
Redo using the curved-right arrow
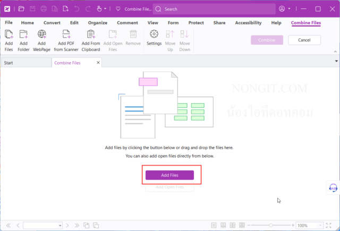(88, 9)
